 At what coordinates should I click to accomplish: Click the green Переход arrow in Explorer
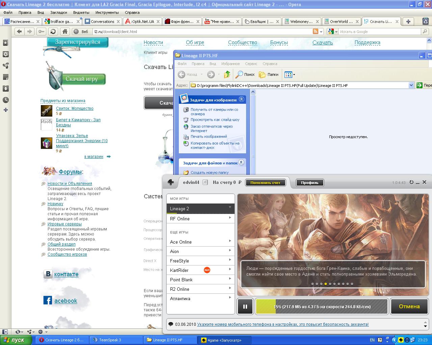[420, 85]
